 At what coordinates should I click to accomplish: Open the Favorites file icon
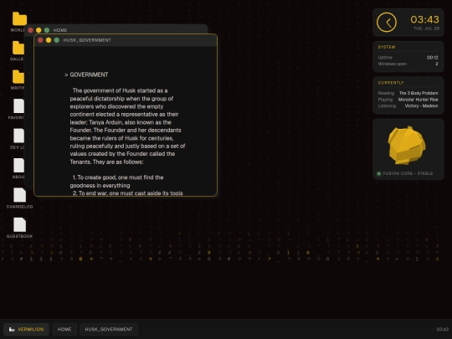tap(18, 106)
